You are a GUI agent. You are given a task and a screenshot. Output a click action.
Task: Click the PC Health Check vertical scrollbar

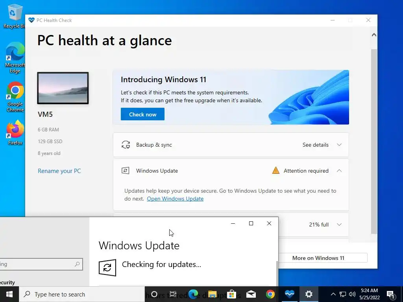tap(374, 141)
